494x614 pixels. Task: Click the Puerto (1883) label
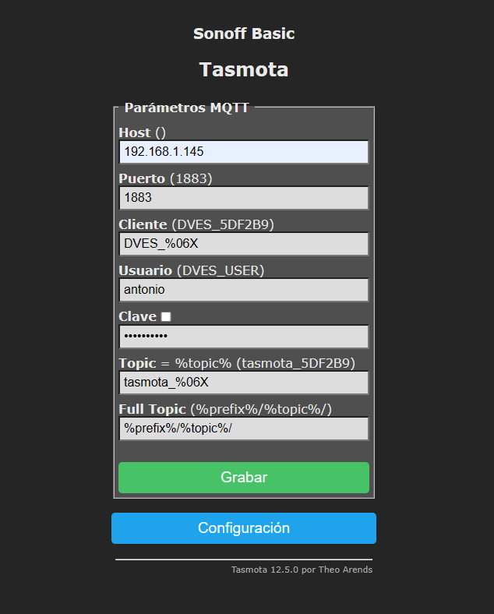click(165, 179)
